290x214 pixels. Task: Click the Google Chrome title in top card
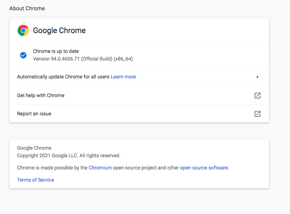pos(60,30)
